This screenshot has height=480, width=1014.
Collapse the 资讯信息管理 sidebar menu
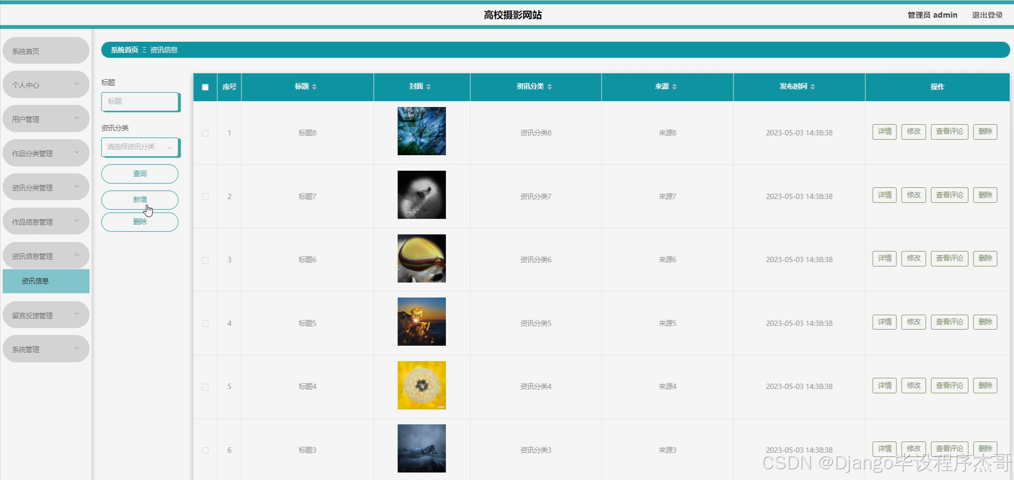46,256
